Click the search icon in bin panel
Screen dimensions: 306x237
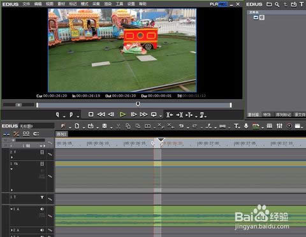277,4
